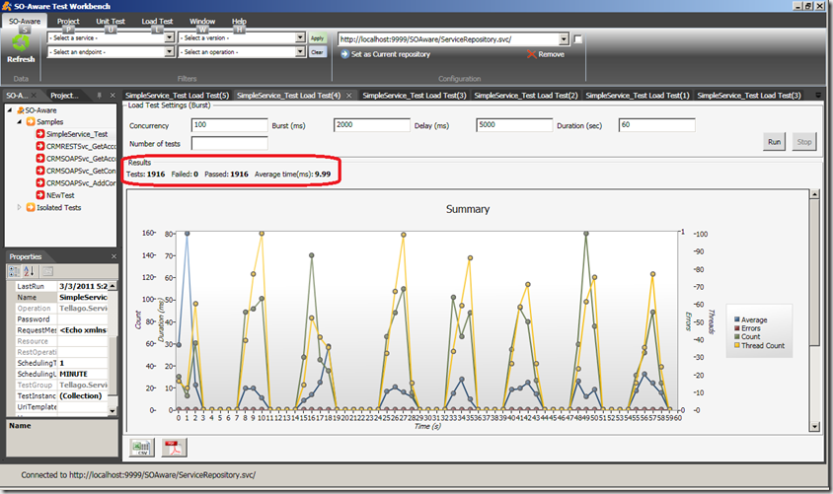Click the Clear filters button
Viewport: 833px width, 494px height.
[317, 51]
